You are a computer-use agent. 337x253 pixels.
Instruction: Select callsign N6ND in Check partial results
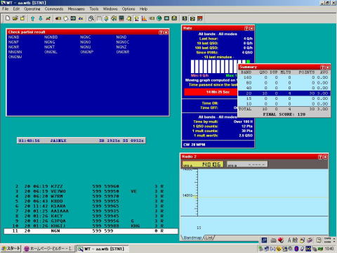pos(121,37)
